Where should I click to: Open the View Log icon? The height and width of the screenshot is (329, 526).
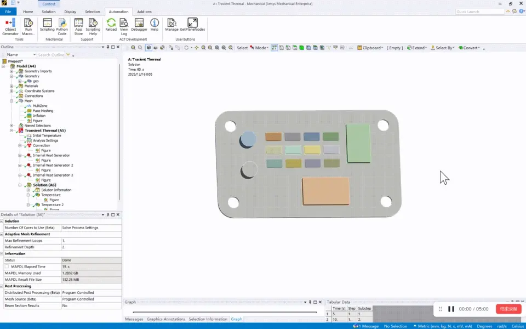click(x=124, y=26)
